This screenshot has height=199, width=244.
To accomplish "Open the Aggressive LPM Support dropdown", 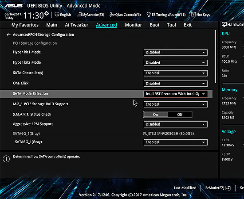I will click(176, 124).
